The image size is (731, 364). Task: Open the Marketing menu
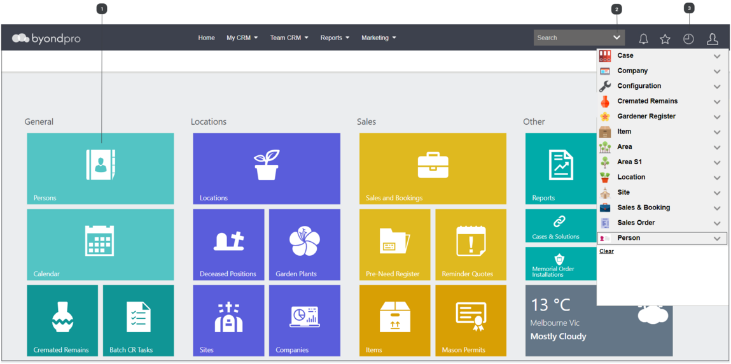[379, 38]
